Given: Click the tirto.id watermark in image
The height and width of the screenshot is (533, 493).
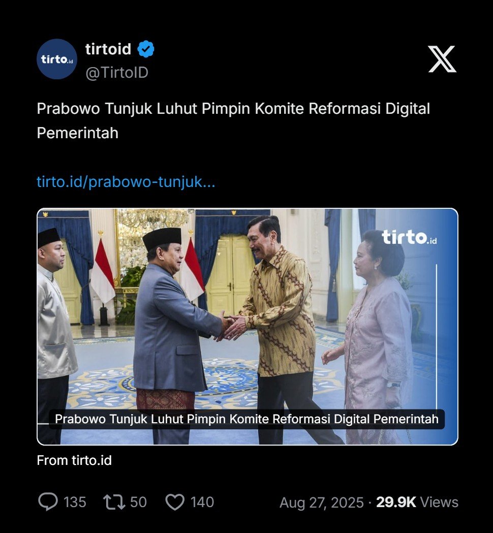Looking at the screenshot, I should pos(409,237).
